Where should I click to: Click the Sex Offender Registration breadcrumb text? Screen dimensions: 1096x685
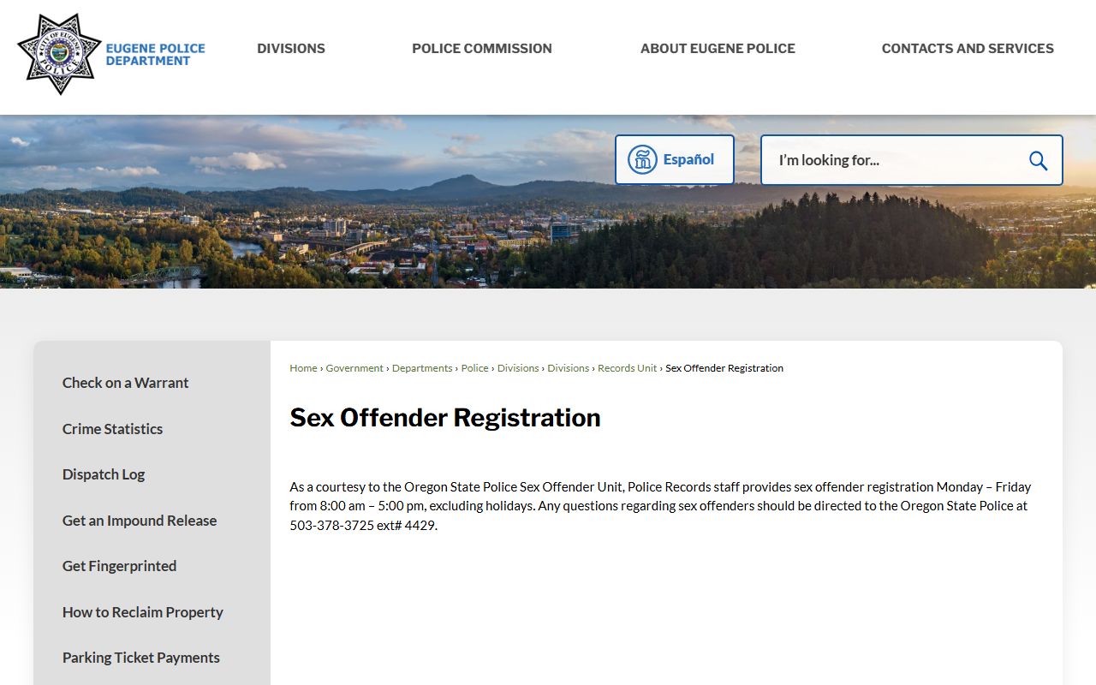pyautogui.click(x=724, y=368)
